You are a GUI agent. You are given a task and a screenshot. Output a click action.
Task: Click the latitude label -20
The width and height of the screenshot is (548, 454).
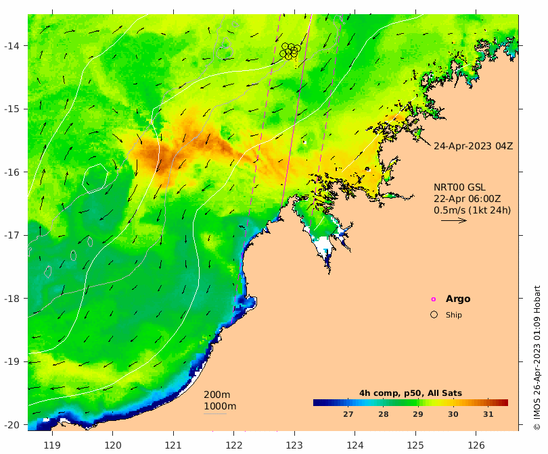pos(12,425)
